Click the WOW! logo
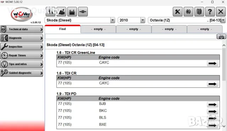 [22, 14]
